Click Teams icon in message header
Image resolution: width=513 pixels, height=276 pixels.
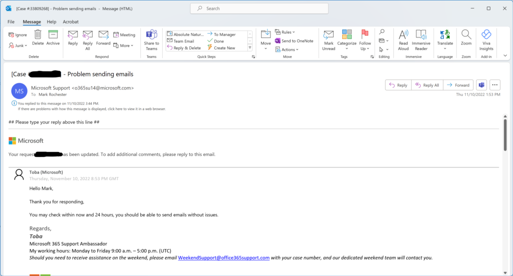pos(481,85)
